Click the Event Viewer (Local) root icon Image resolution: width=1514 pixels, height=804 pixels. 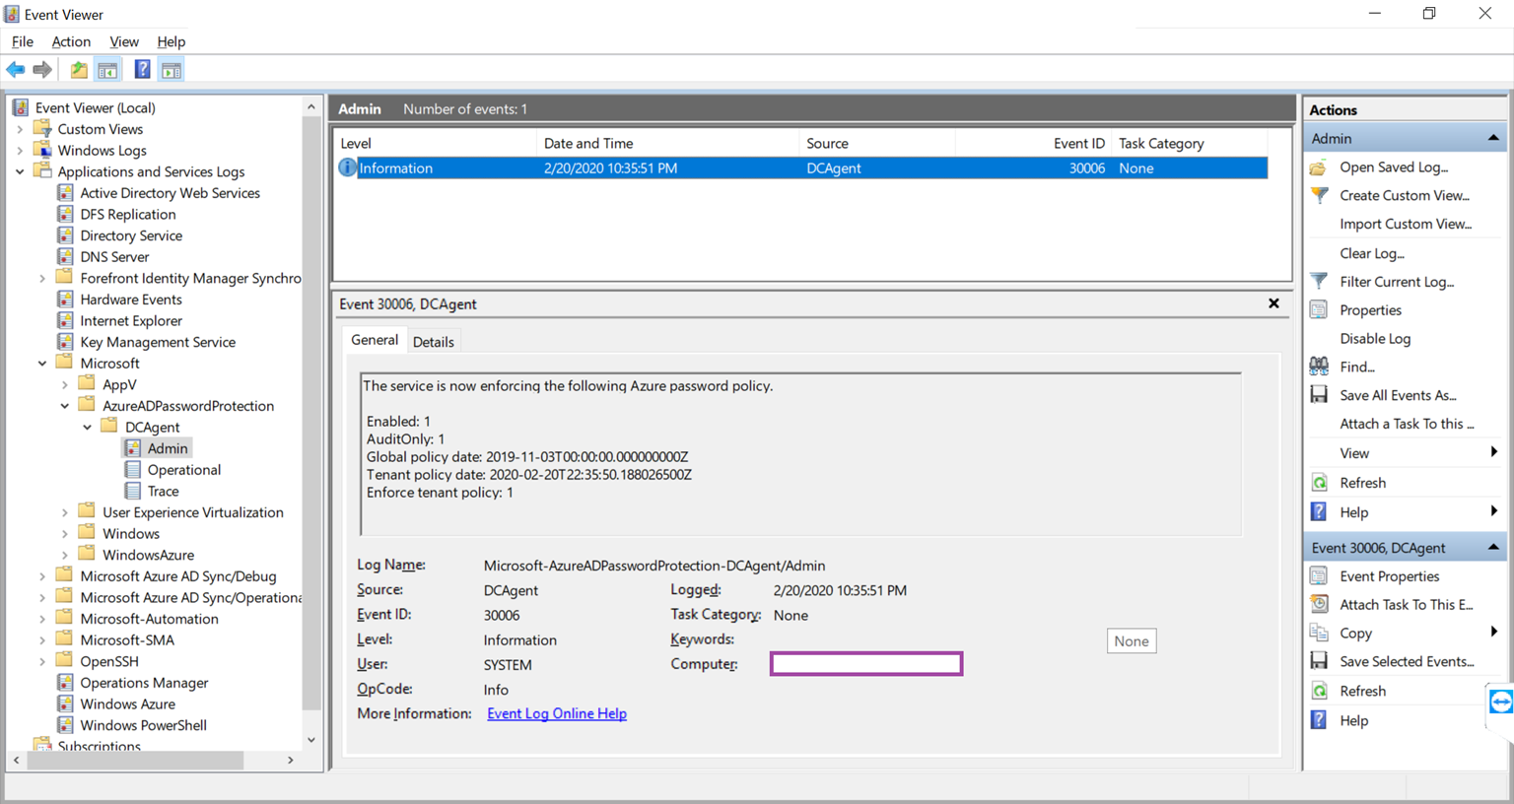[21, 107]
